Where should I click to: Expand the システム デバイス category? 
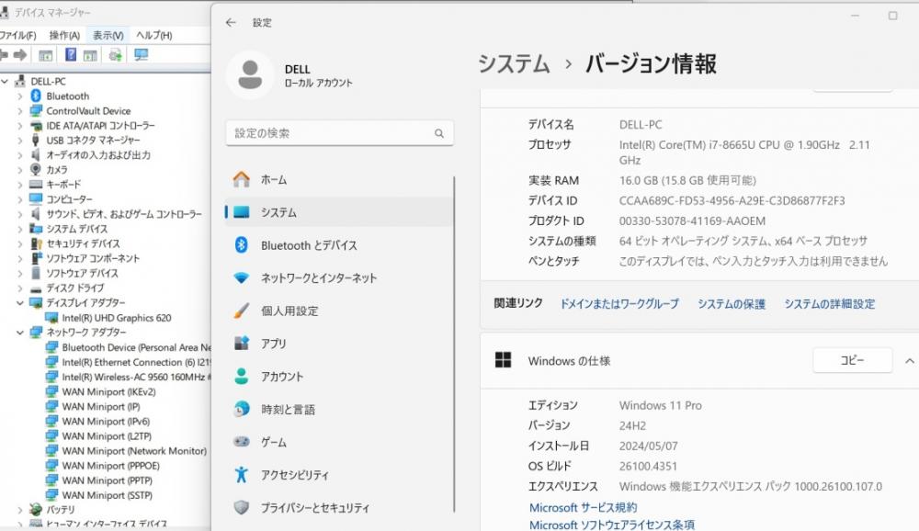[x=20, y=229]
